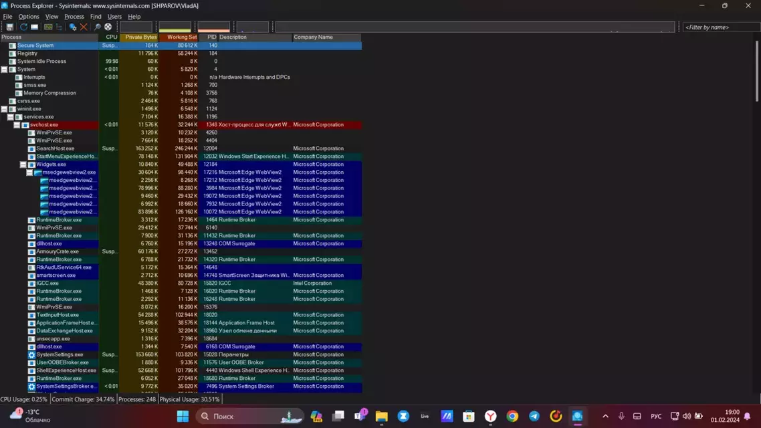Open the View menu
761x428 pixels.
pyautogui.click(x=51, y=17)
